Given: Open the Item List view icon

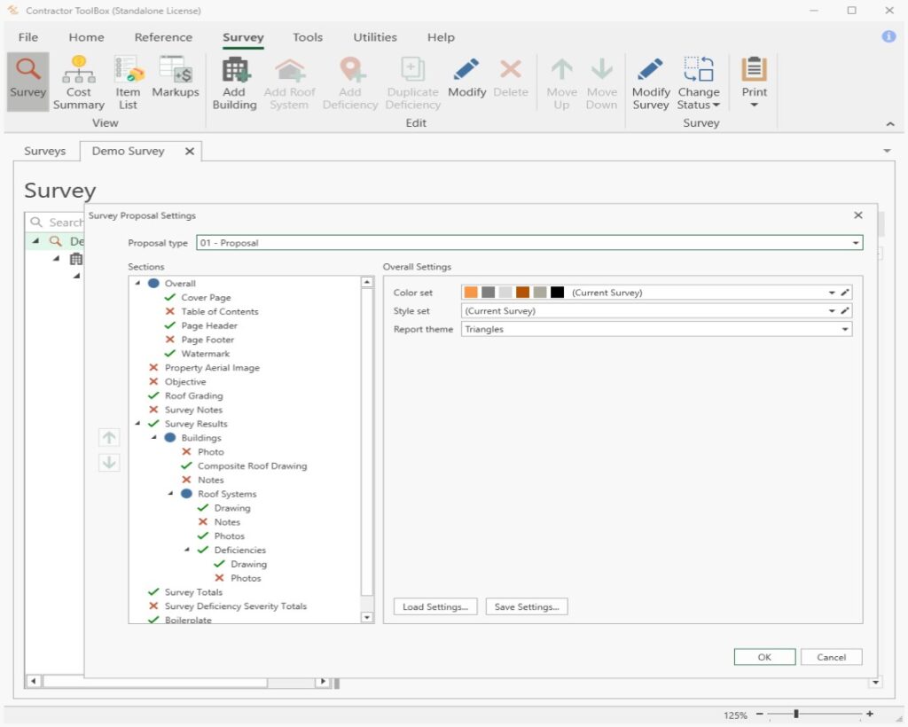Looking at the screenshot, I should (128, 71).
